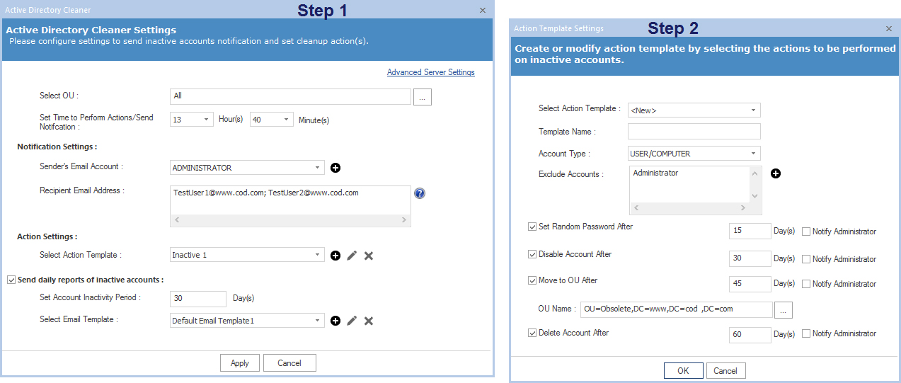
Task: Close the Active Directory Cleaner window
Action: pos(483,10)
